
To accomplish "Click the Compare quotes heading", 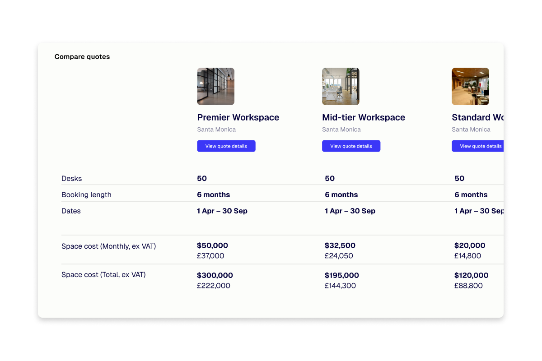I will (82, 56).
